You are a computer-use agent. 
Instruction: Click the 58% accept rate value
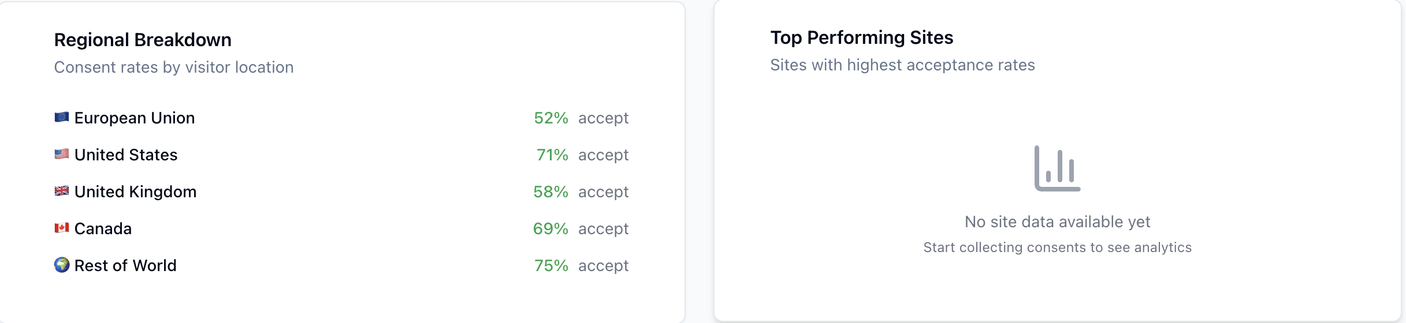tap(551, 191)
